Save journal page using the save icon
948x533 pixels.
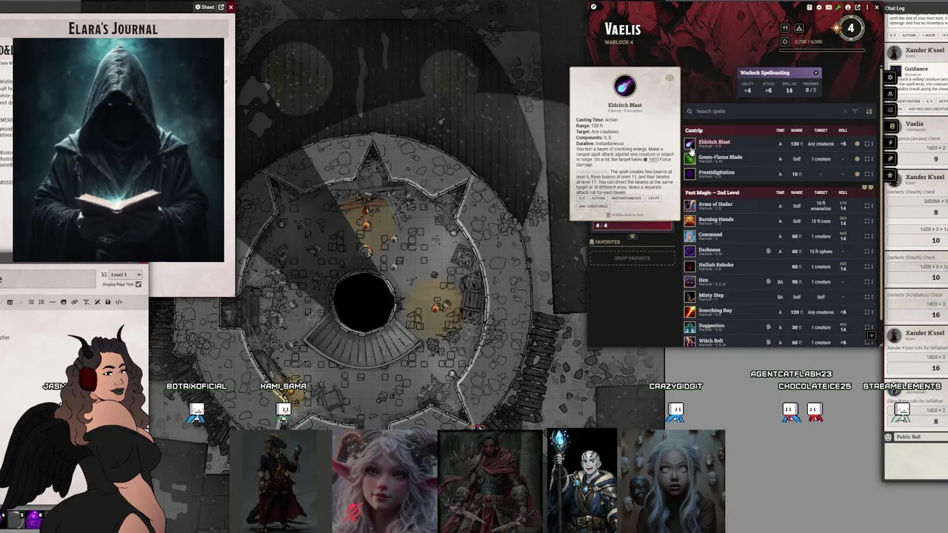(x=107, y=302)
